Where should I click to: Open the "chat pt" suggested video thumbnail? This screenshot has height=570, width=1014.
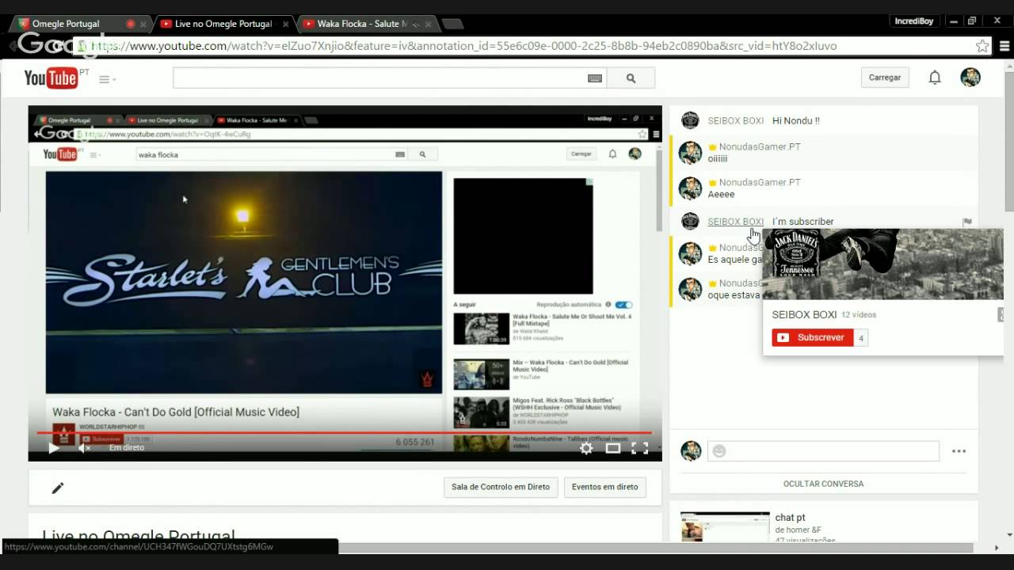tap(725, 526)
